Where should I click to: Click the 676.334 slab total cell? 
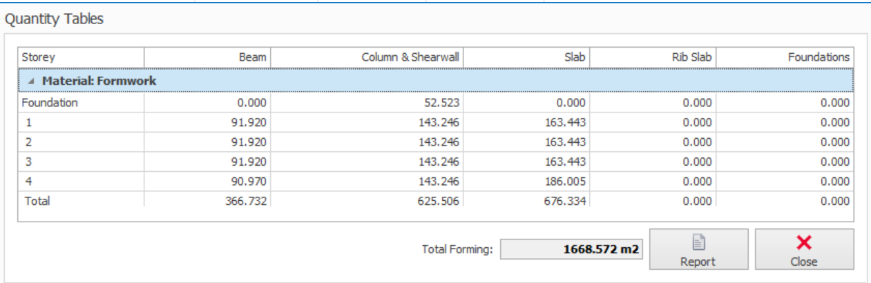click(566, 201)
